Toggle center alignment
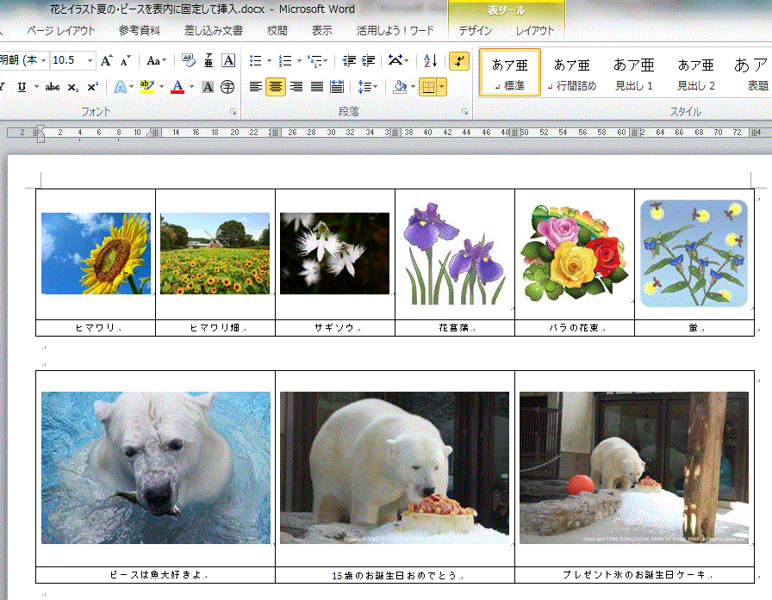 click(x=276, y=87)
